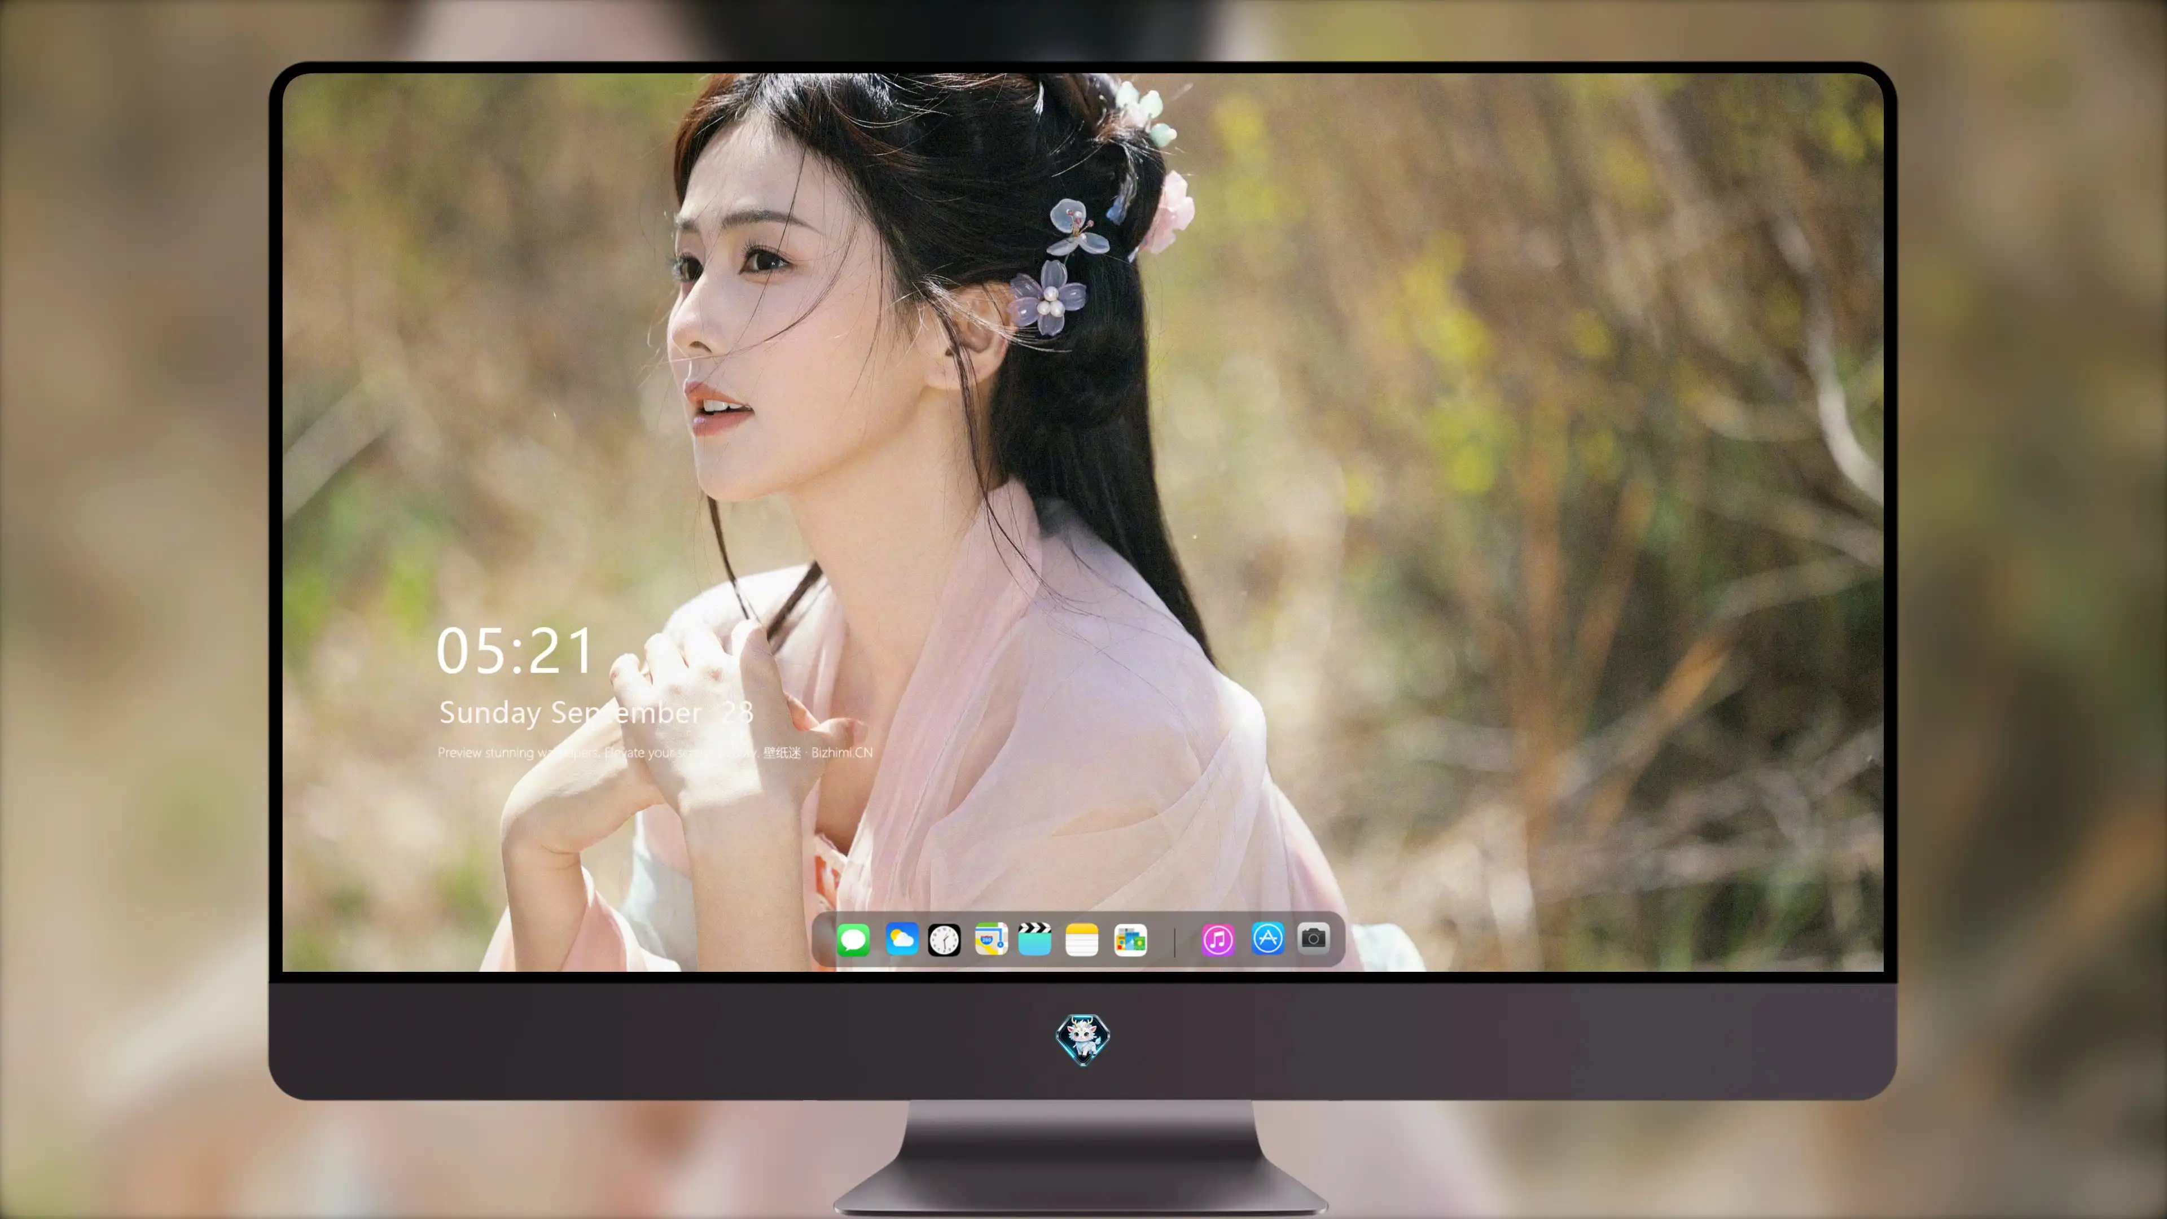The width and height of the screenshot is (2167, 1219).
Task: Open the green Messages app in dock
Action: [853, 939]
